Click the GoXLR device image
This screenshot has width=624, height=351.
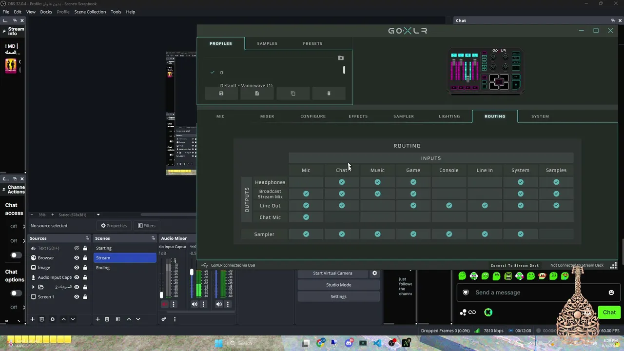486,71
